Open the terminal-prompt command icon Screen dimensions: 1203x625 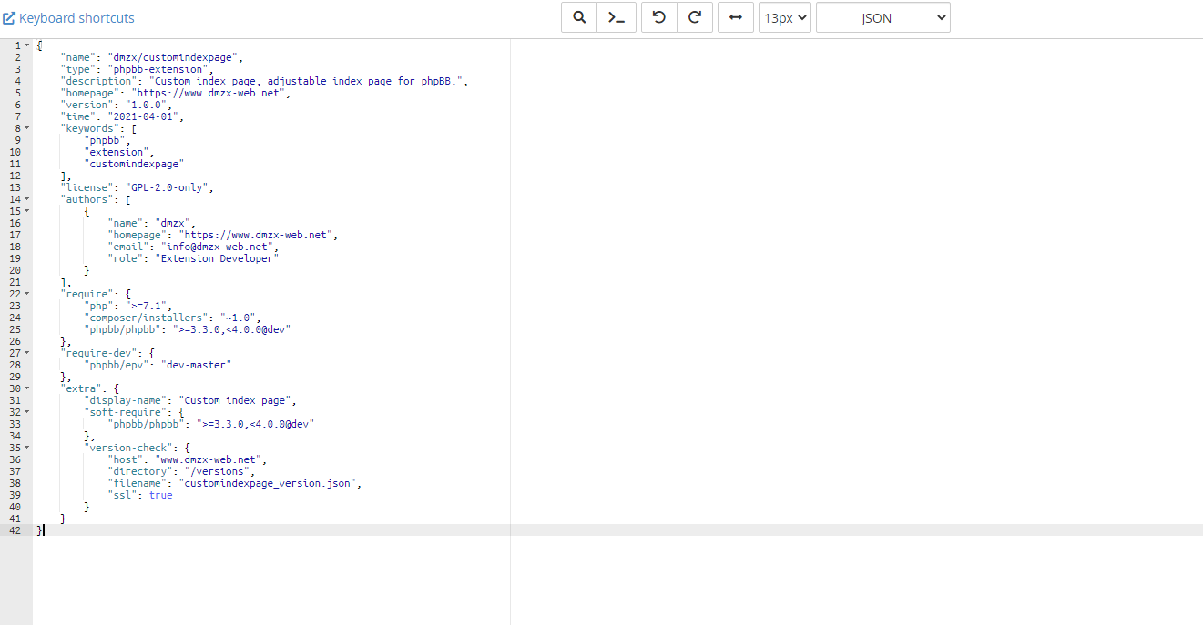(617, 17)
